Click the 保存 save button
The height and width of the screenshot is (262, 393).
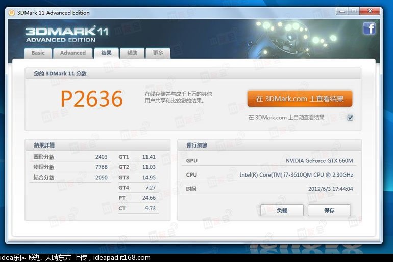329,210
